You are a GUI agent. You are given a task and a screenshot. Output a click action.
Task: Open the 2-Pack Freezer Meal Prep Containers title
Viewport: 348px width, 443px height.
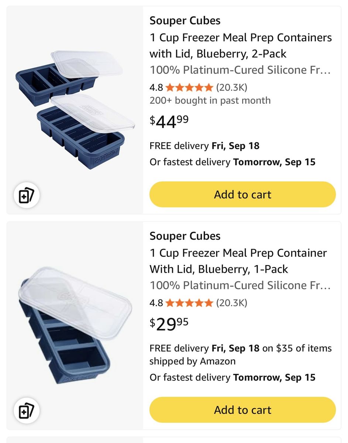click(241, 46)
